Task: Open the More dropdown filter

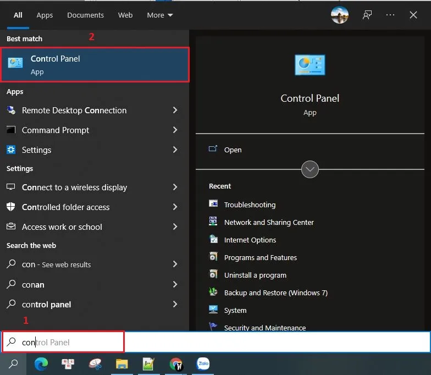Action: click(x=159, y=15)
